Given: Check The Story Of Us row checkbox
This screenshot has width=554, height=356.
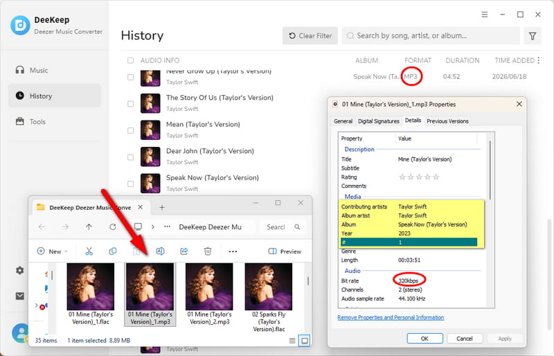Looking at the screenshot, I should click(x=130, y=104).
